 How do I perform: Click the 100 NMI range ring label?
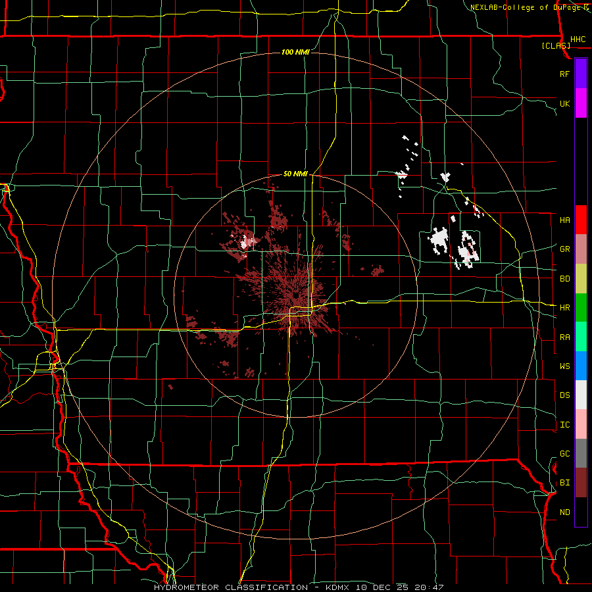(x=295, y=52)
